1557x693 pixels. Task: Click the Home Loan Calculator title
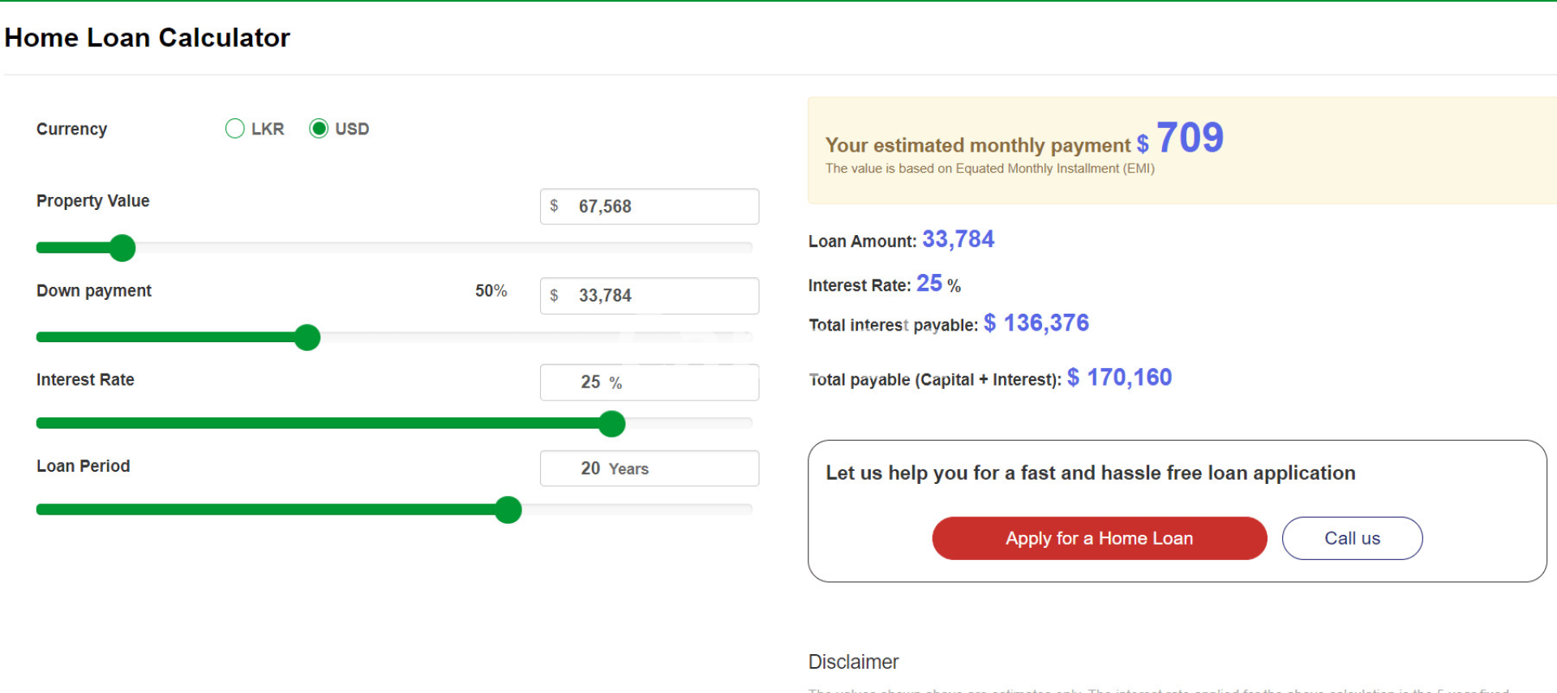tap(148, 38)
